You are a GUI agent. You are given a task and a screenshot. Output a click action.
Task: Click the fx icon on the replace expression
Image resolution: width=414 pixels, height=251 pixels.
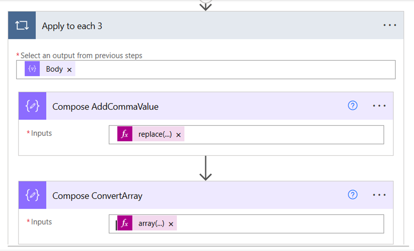coord(125,134)
